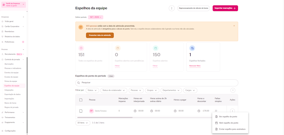Open Visão geral in the sidebar

click(x=9, y=21)
